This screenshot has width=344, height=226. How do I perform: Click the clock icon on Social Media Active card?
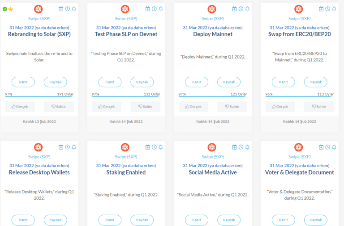point(241,147)
